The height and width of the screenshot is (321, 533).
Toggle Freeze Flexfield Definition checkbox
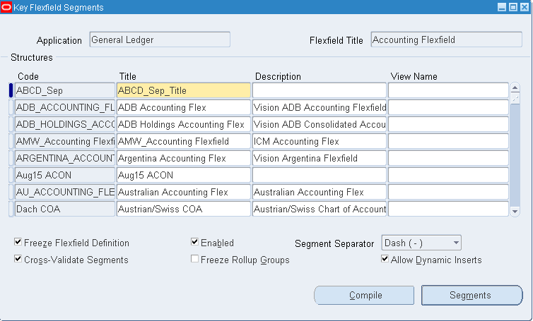[18, 243]
